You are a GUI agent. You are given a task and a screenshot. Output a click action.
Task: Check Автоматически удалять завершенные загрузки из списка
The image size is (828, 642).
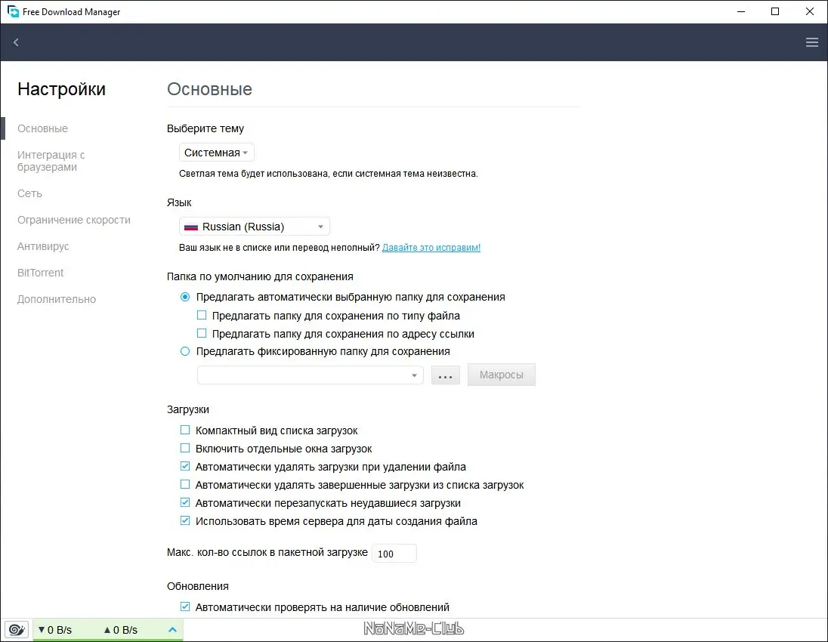tap(185, 484)
